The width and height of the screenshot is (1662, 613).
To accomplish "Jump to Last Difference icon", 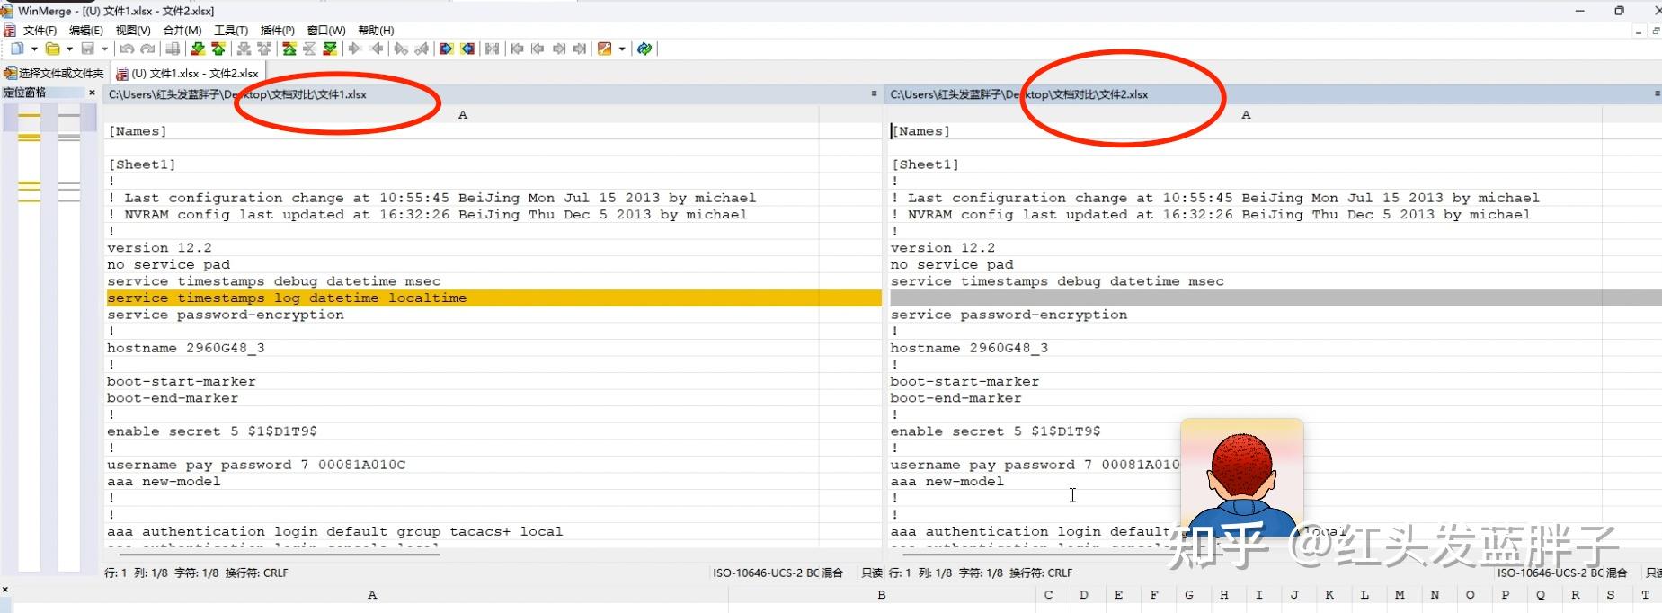I will pos(330,49).
